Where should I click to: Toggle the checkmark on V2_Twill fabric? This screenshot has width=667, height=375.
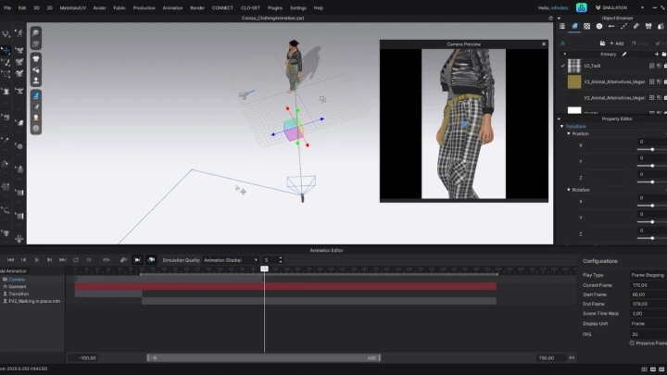pos(563,66)
